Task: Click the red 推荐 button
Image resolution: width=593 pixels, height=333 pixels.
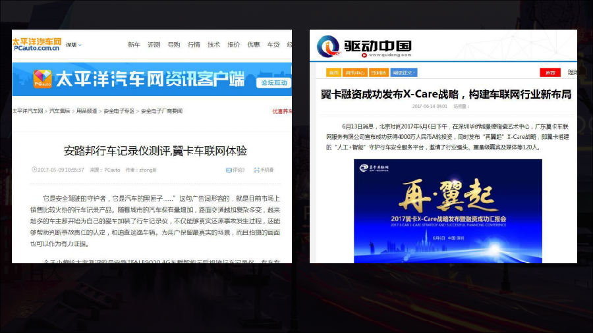Action: coord(550,72)
